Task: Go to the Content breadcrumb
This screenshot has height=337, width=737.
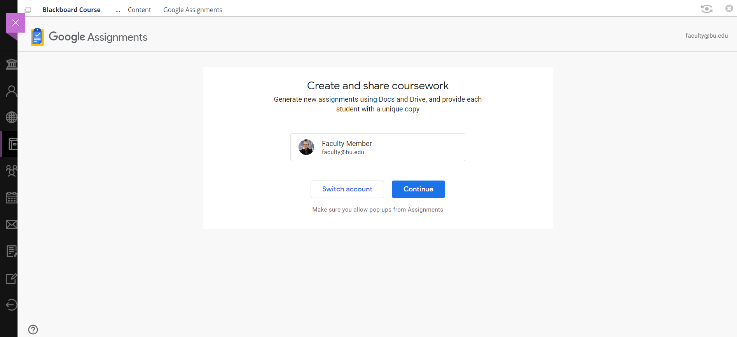Action: 139,10
